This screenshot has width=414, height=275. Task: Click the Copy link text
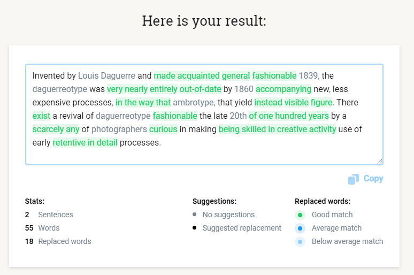(x=373, y=179)
